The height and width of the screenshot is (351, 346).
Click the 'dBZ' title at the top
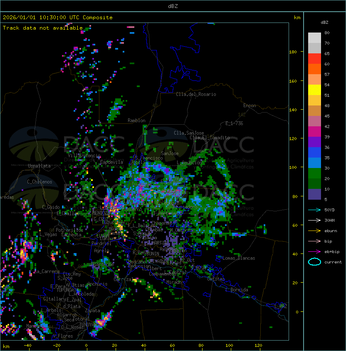(173, 6)
